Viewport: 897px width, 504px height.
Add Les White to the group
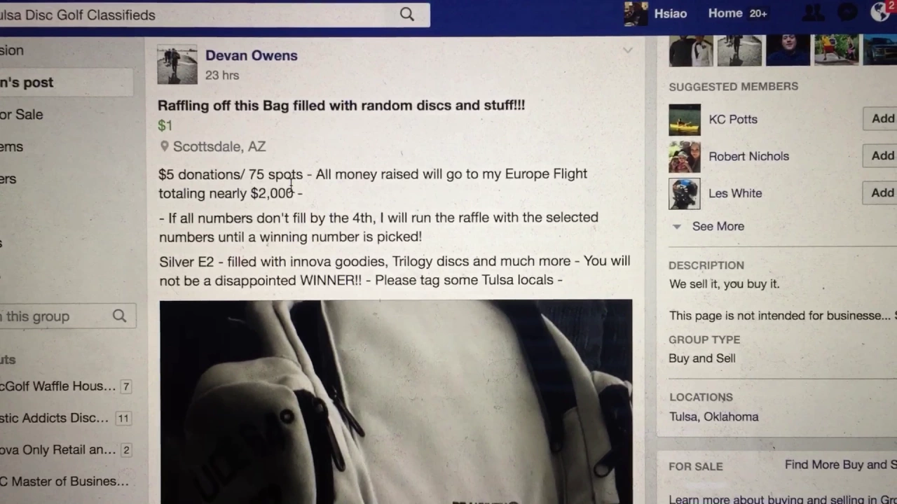pyautogui.click(x=882, y=192)
